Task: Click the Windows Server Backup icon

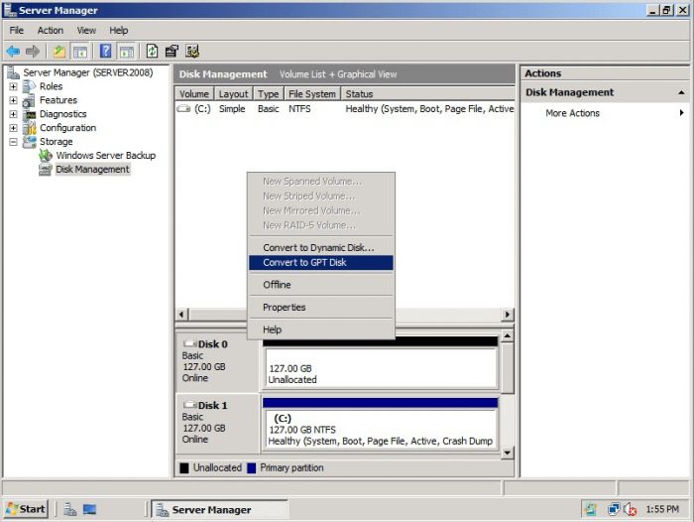Action: point(46,156)
